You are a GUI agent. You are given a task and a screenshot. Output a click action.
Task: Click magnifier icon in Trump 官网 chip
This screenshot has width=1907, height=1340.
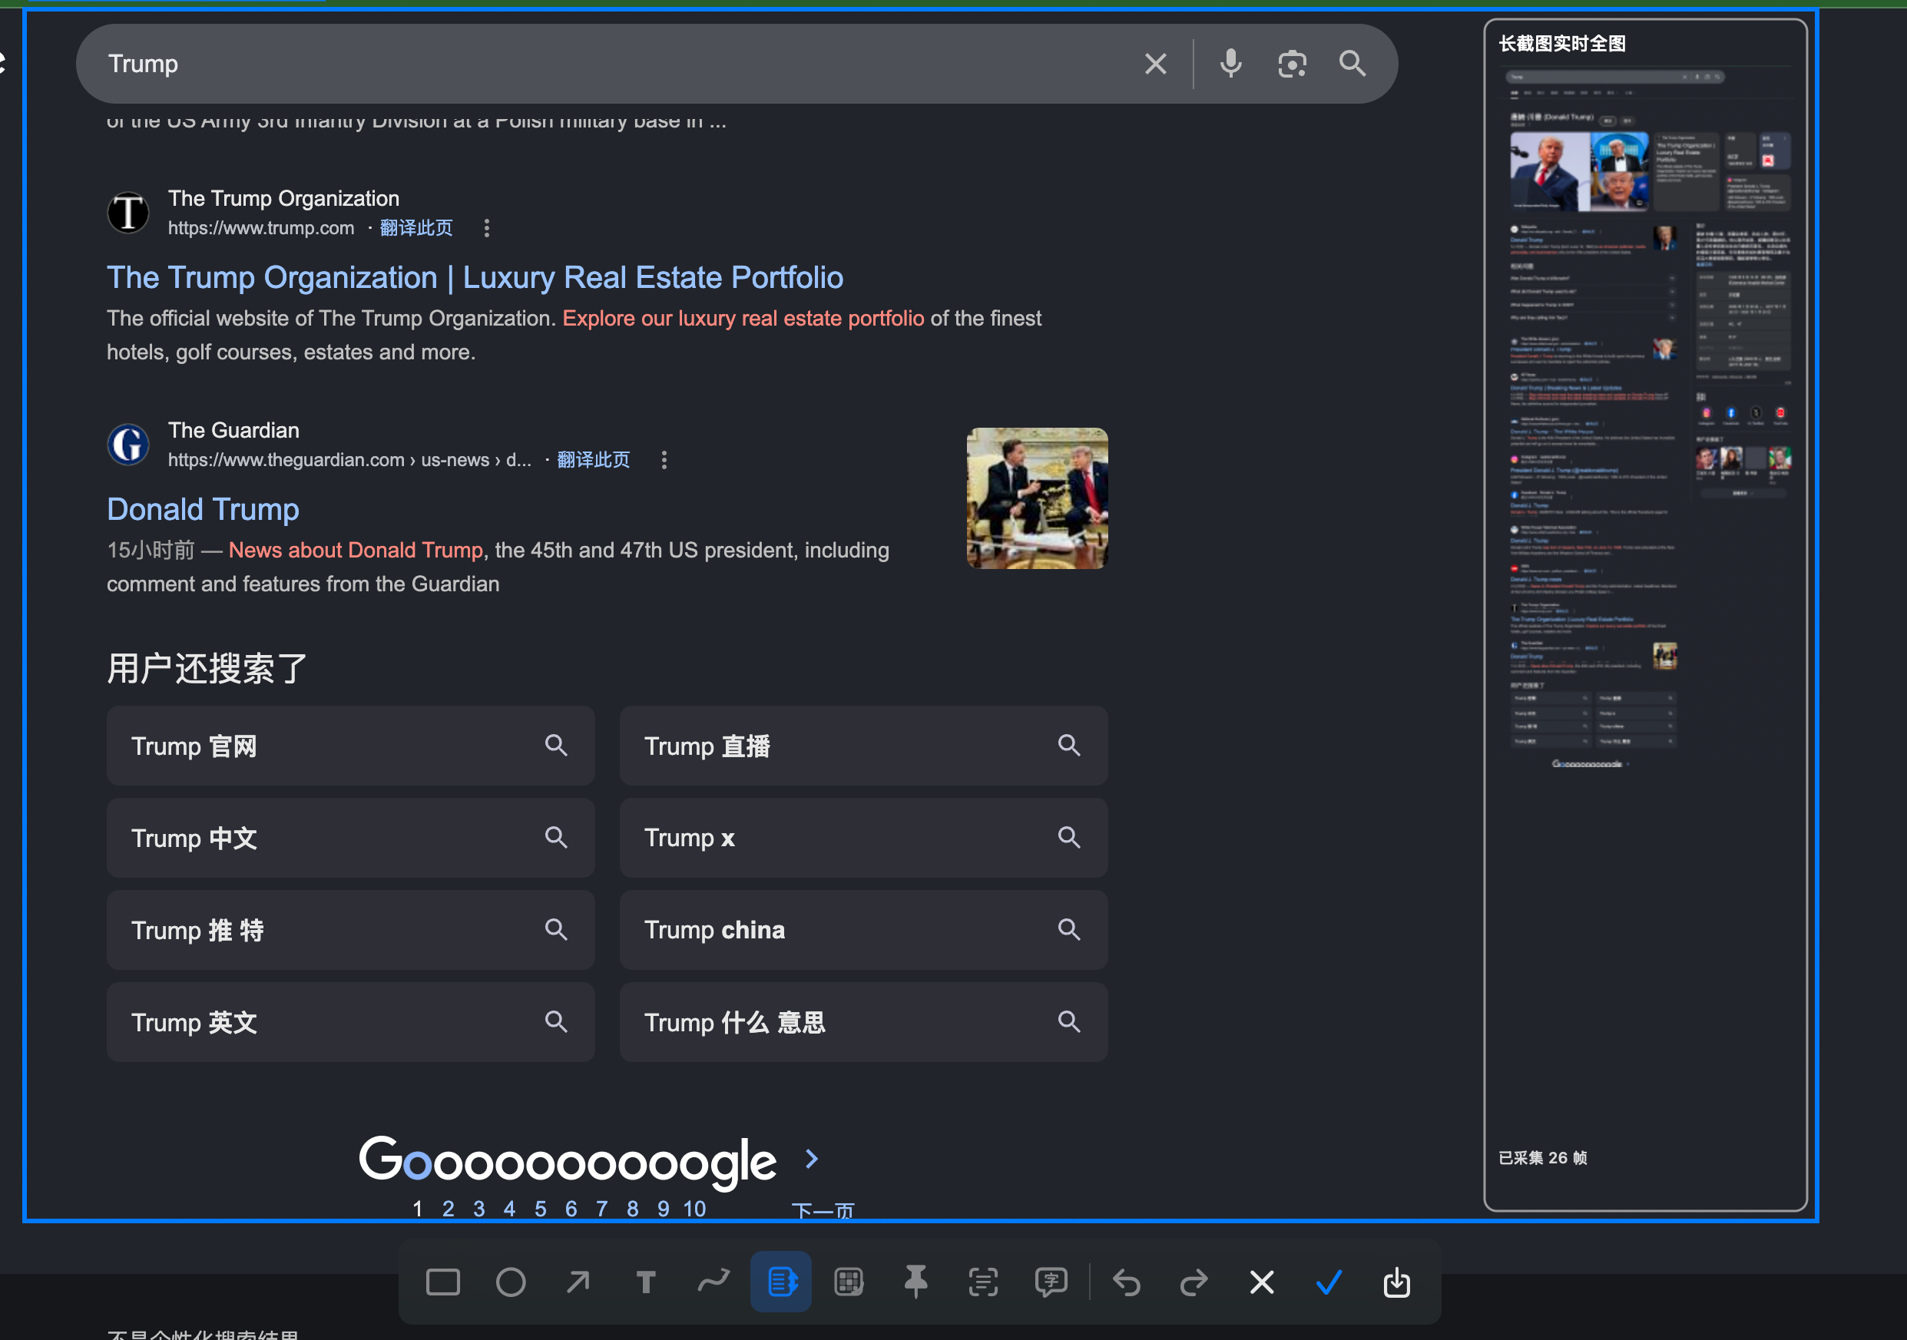click(x=555, y=746)
